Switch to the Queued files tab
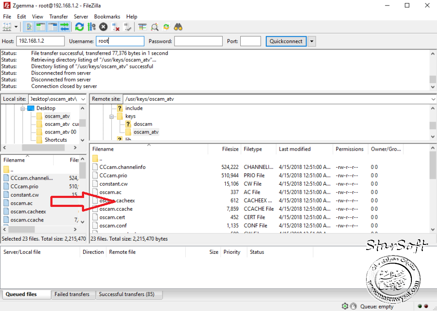Image resolution: width=437 pixels, height=311 pixels. (x=26, y=294)
